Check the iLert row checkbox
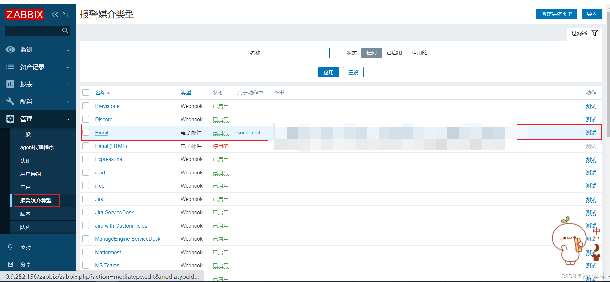This screenshot has height=282, width=610. [86, 173]
